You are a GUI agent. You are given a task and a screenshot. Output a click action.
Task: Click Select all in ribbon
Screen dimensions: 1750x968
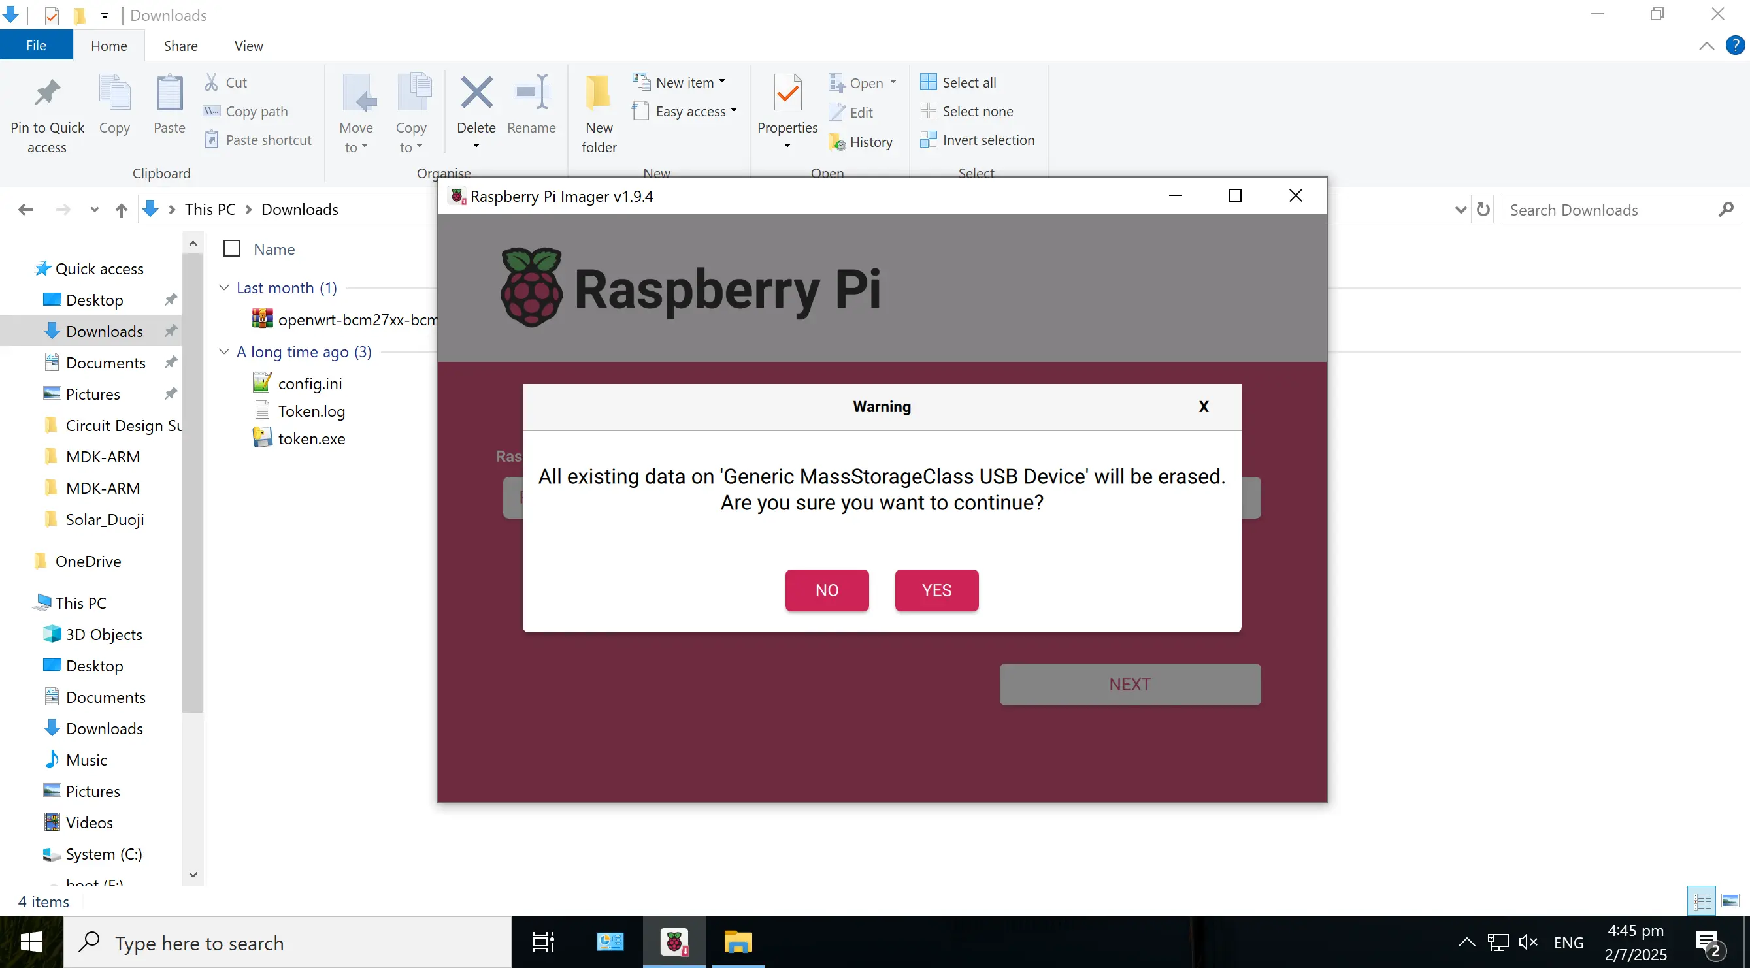pos(958,82)
